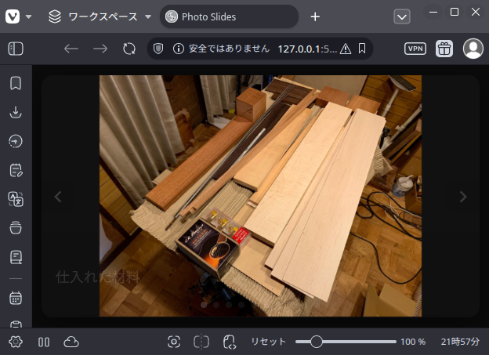The height and width of the screenshot is (355, 489).
Task: Open the Notes panel
Action: pos(15,170)
